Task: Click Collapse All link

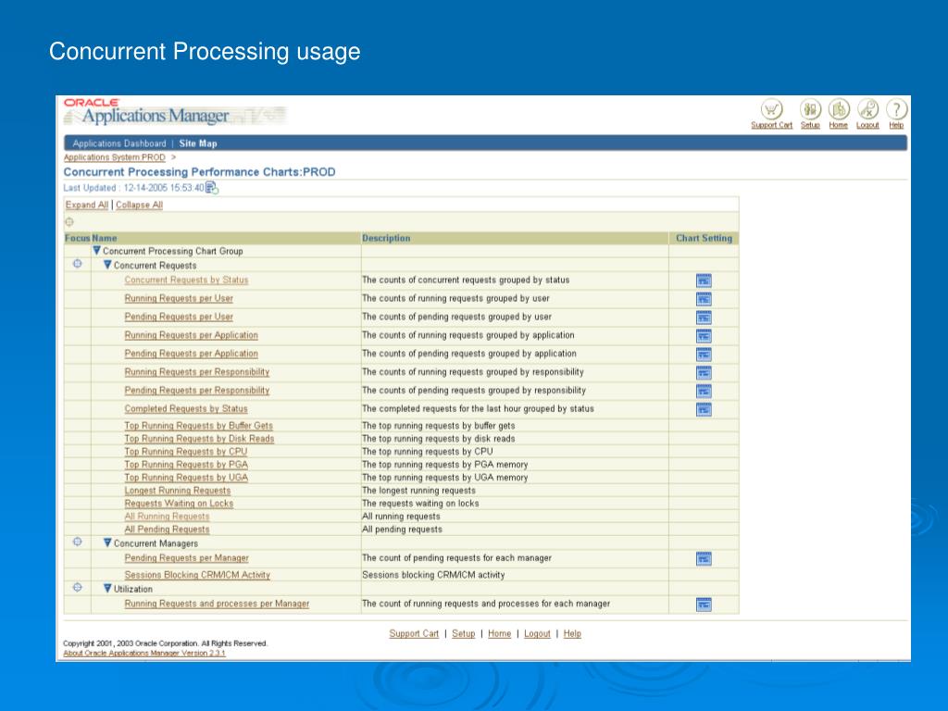Action: point(140,205)
